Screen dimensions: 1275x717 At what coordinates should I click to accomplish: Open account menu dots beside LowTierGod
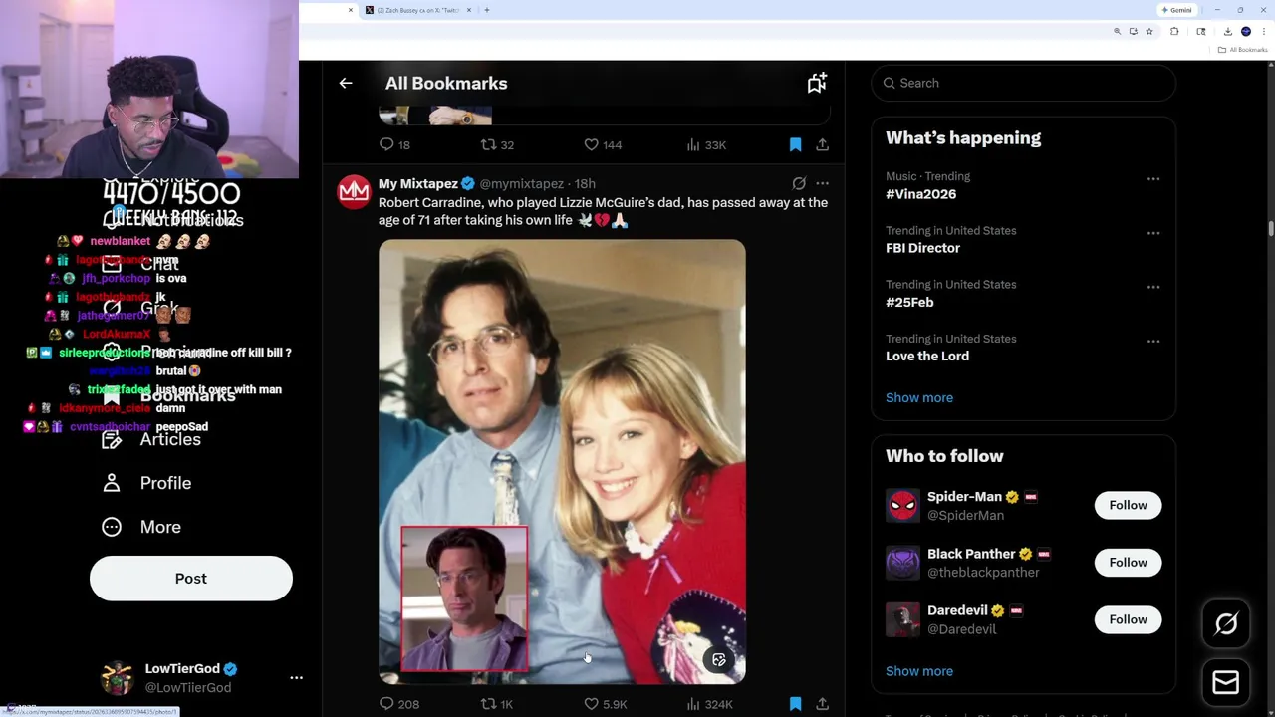(x=296, y=677)
